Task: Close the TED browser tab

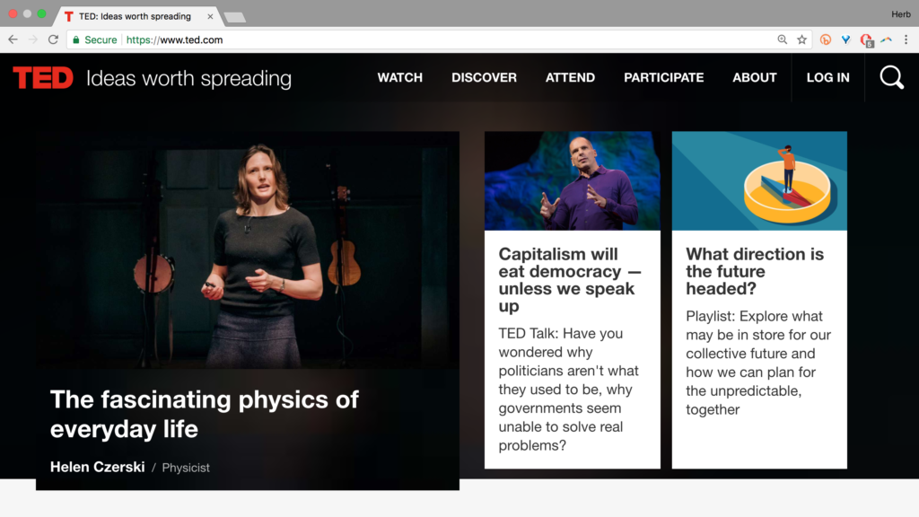Action: click(210, 16)
